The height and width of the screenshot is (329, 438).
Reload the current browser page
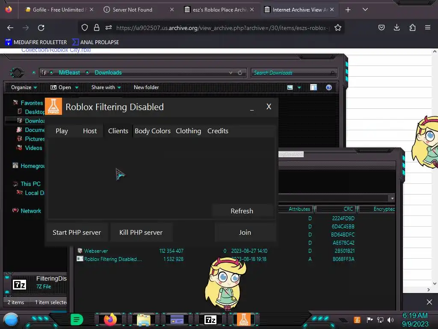pos(41,28)
